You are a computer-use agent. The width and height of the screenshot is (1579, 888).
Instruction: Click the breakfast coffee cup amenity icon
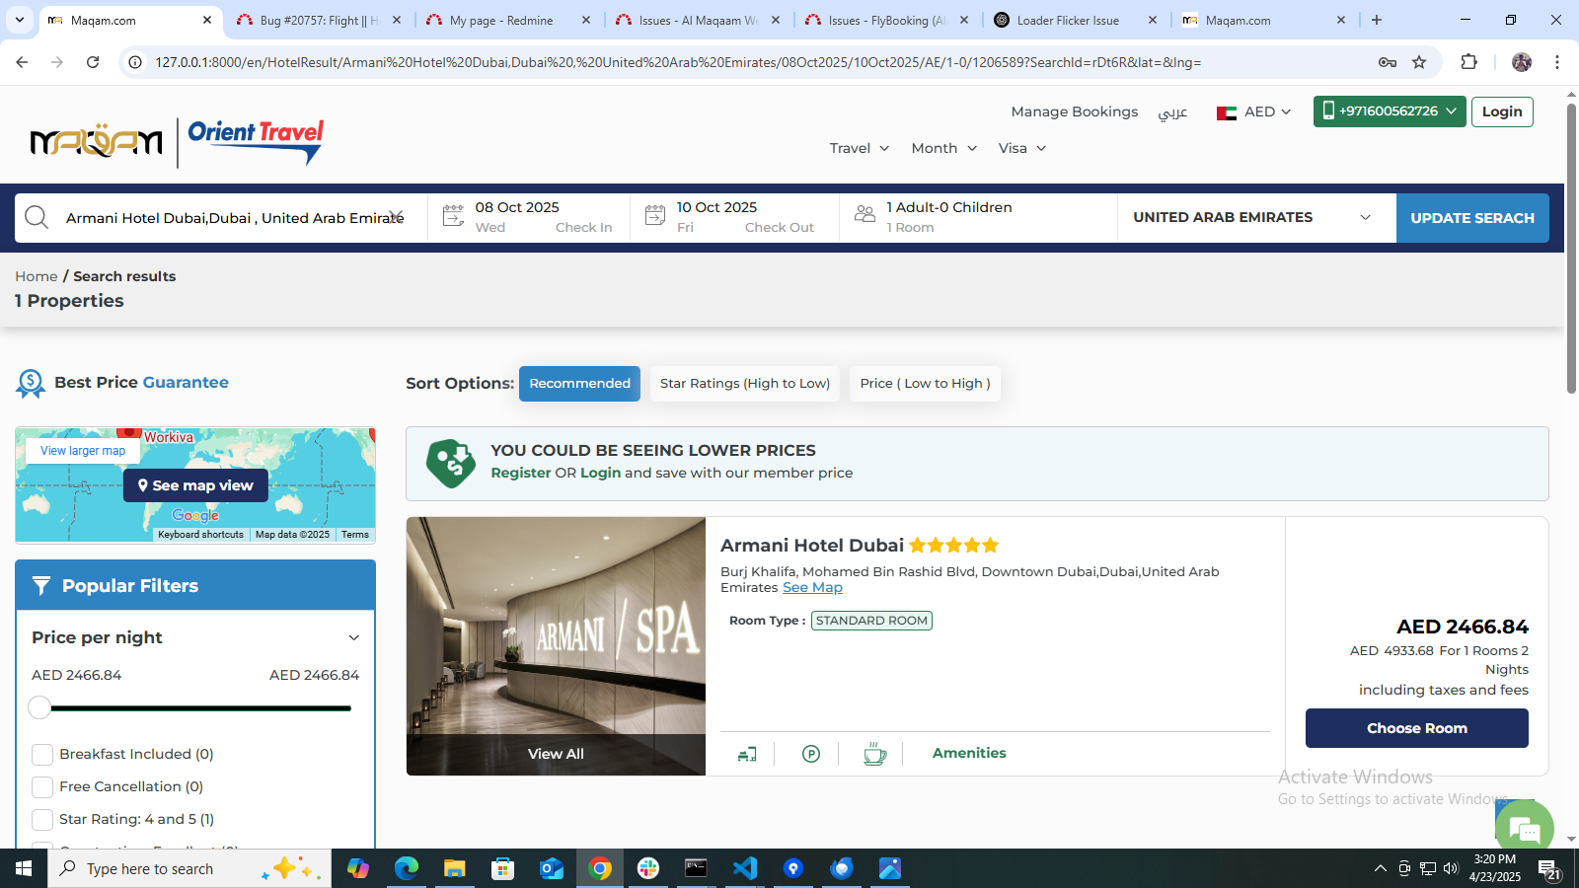874,754
